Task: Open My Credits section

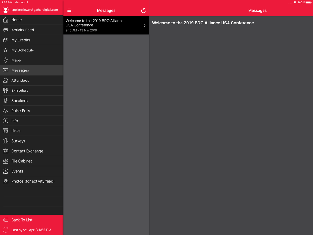Action: (32, 40)
